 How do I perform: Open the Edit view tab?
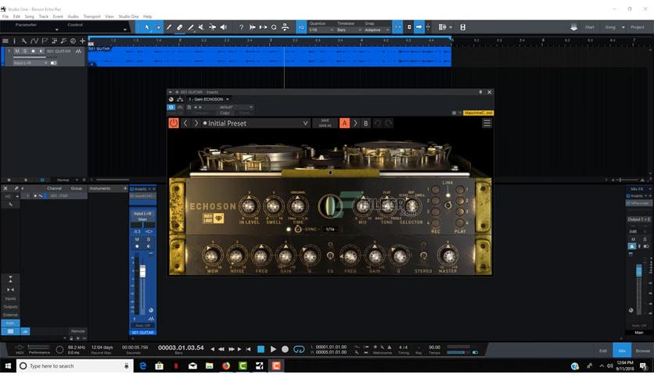tap(603, 351)
